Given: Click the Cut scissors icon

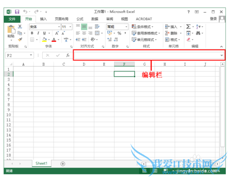Looking at the screenshot, I should (x=20, y=27).
